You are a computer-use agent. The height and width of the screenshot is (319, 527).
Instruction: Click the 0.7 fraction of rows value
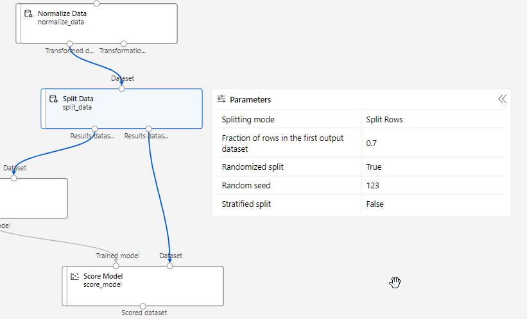(371, 143)
